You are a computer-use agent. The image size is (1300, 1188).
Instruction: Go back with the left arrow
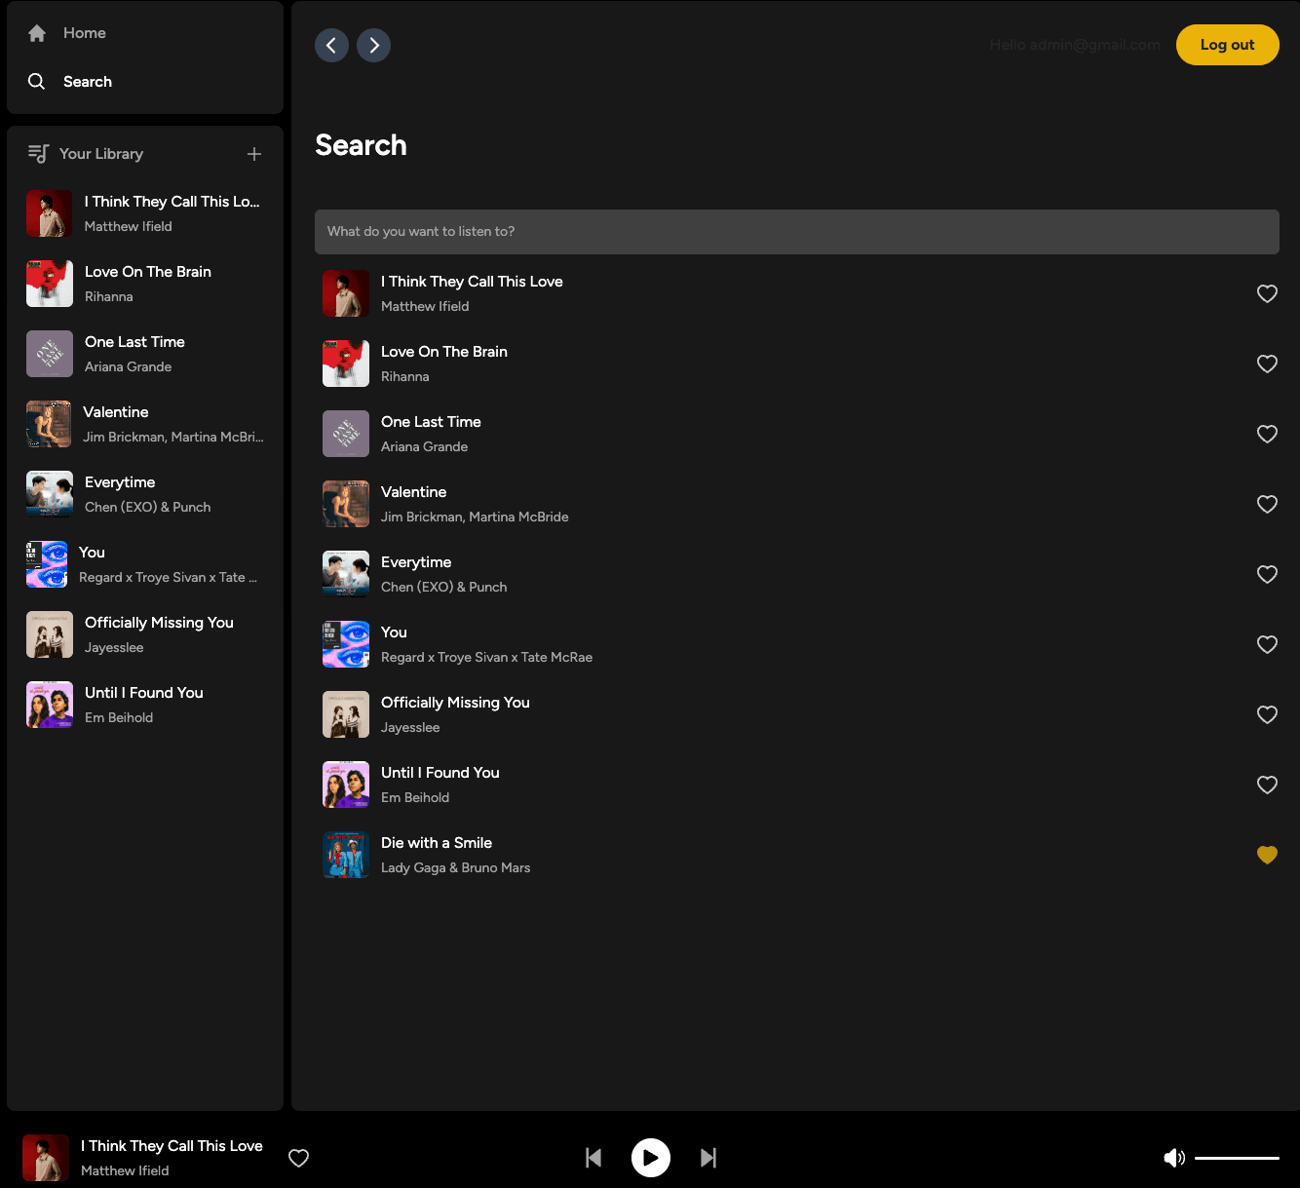click(331, 46)
